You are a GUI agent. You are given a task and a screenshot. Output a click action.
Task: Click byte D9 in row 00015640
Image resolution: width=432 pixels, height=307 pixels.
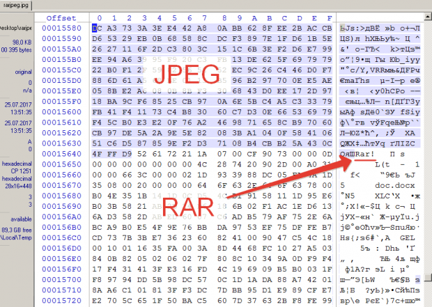point(127,154)
